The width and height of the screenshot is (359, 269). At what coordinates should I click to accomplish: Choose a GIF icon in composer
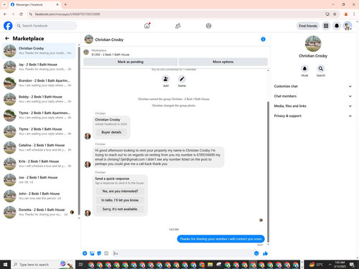pyautogui.click(x=106, y=253)
